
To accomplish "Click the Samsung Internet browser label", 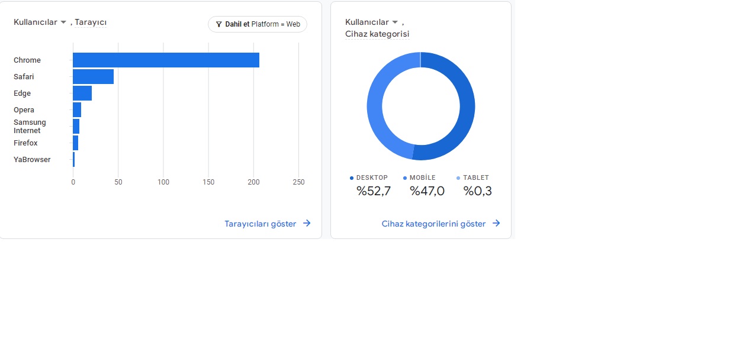I will (30, 127).
